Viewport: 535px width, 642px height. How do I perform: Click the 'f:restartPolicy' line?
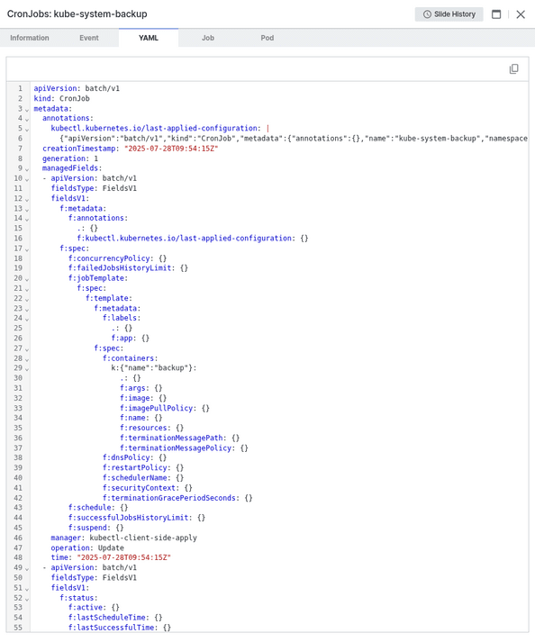point(143,467)
